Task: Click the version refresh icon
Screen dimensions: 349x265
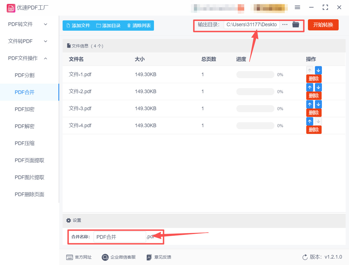Action: coord(305,257)
